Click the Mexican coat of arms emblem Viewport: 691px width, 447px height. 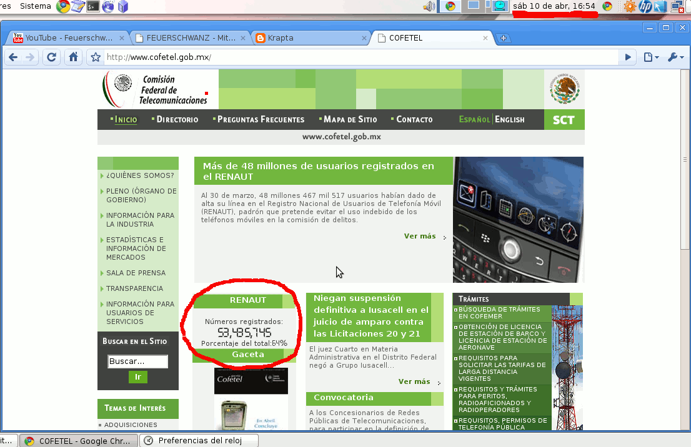565,89
